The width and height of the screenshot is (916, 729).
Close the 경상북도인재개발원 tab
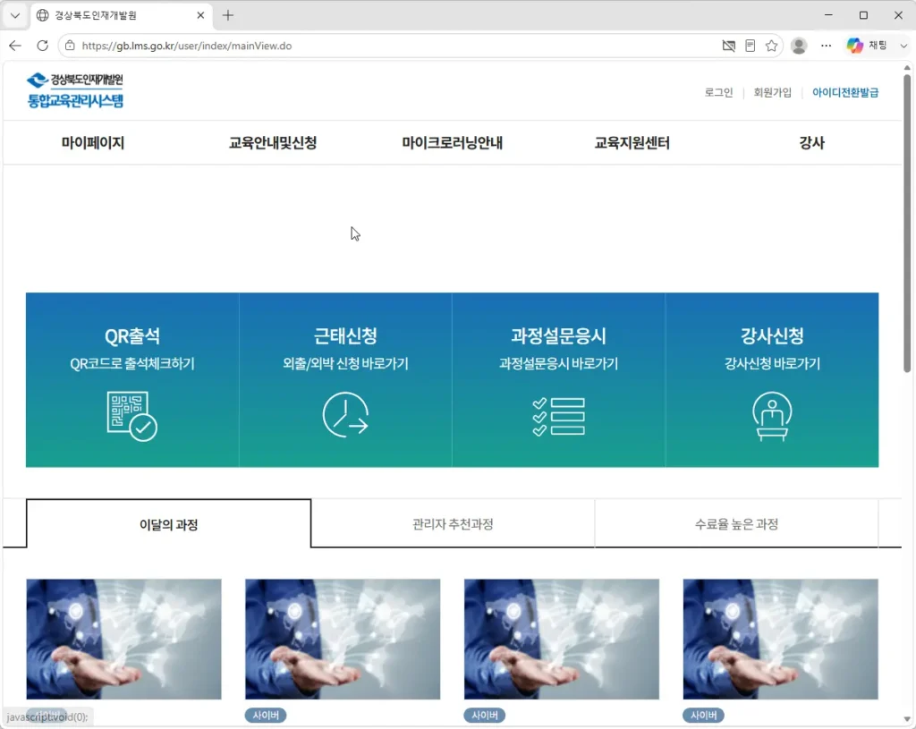tap(200, 15)
